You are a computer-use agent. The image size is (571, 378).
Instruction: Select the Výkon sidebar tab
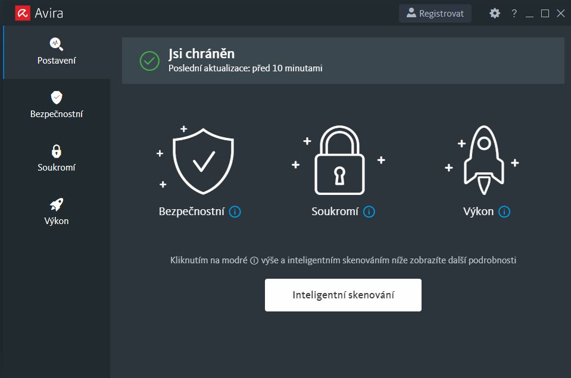[57, 212]
